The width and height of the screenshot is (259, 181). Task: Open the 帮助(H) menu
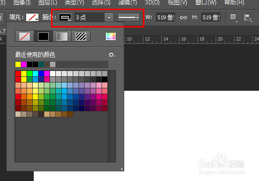tap(234, 2)
